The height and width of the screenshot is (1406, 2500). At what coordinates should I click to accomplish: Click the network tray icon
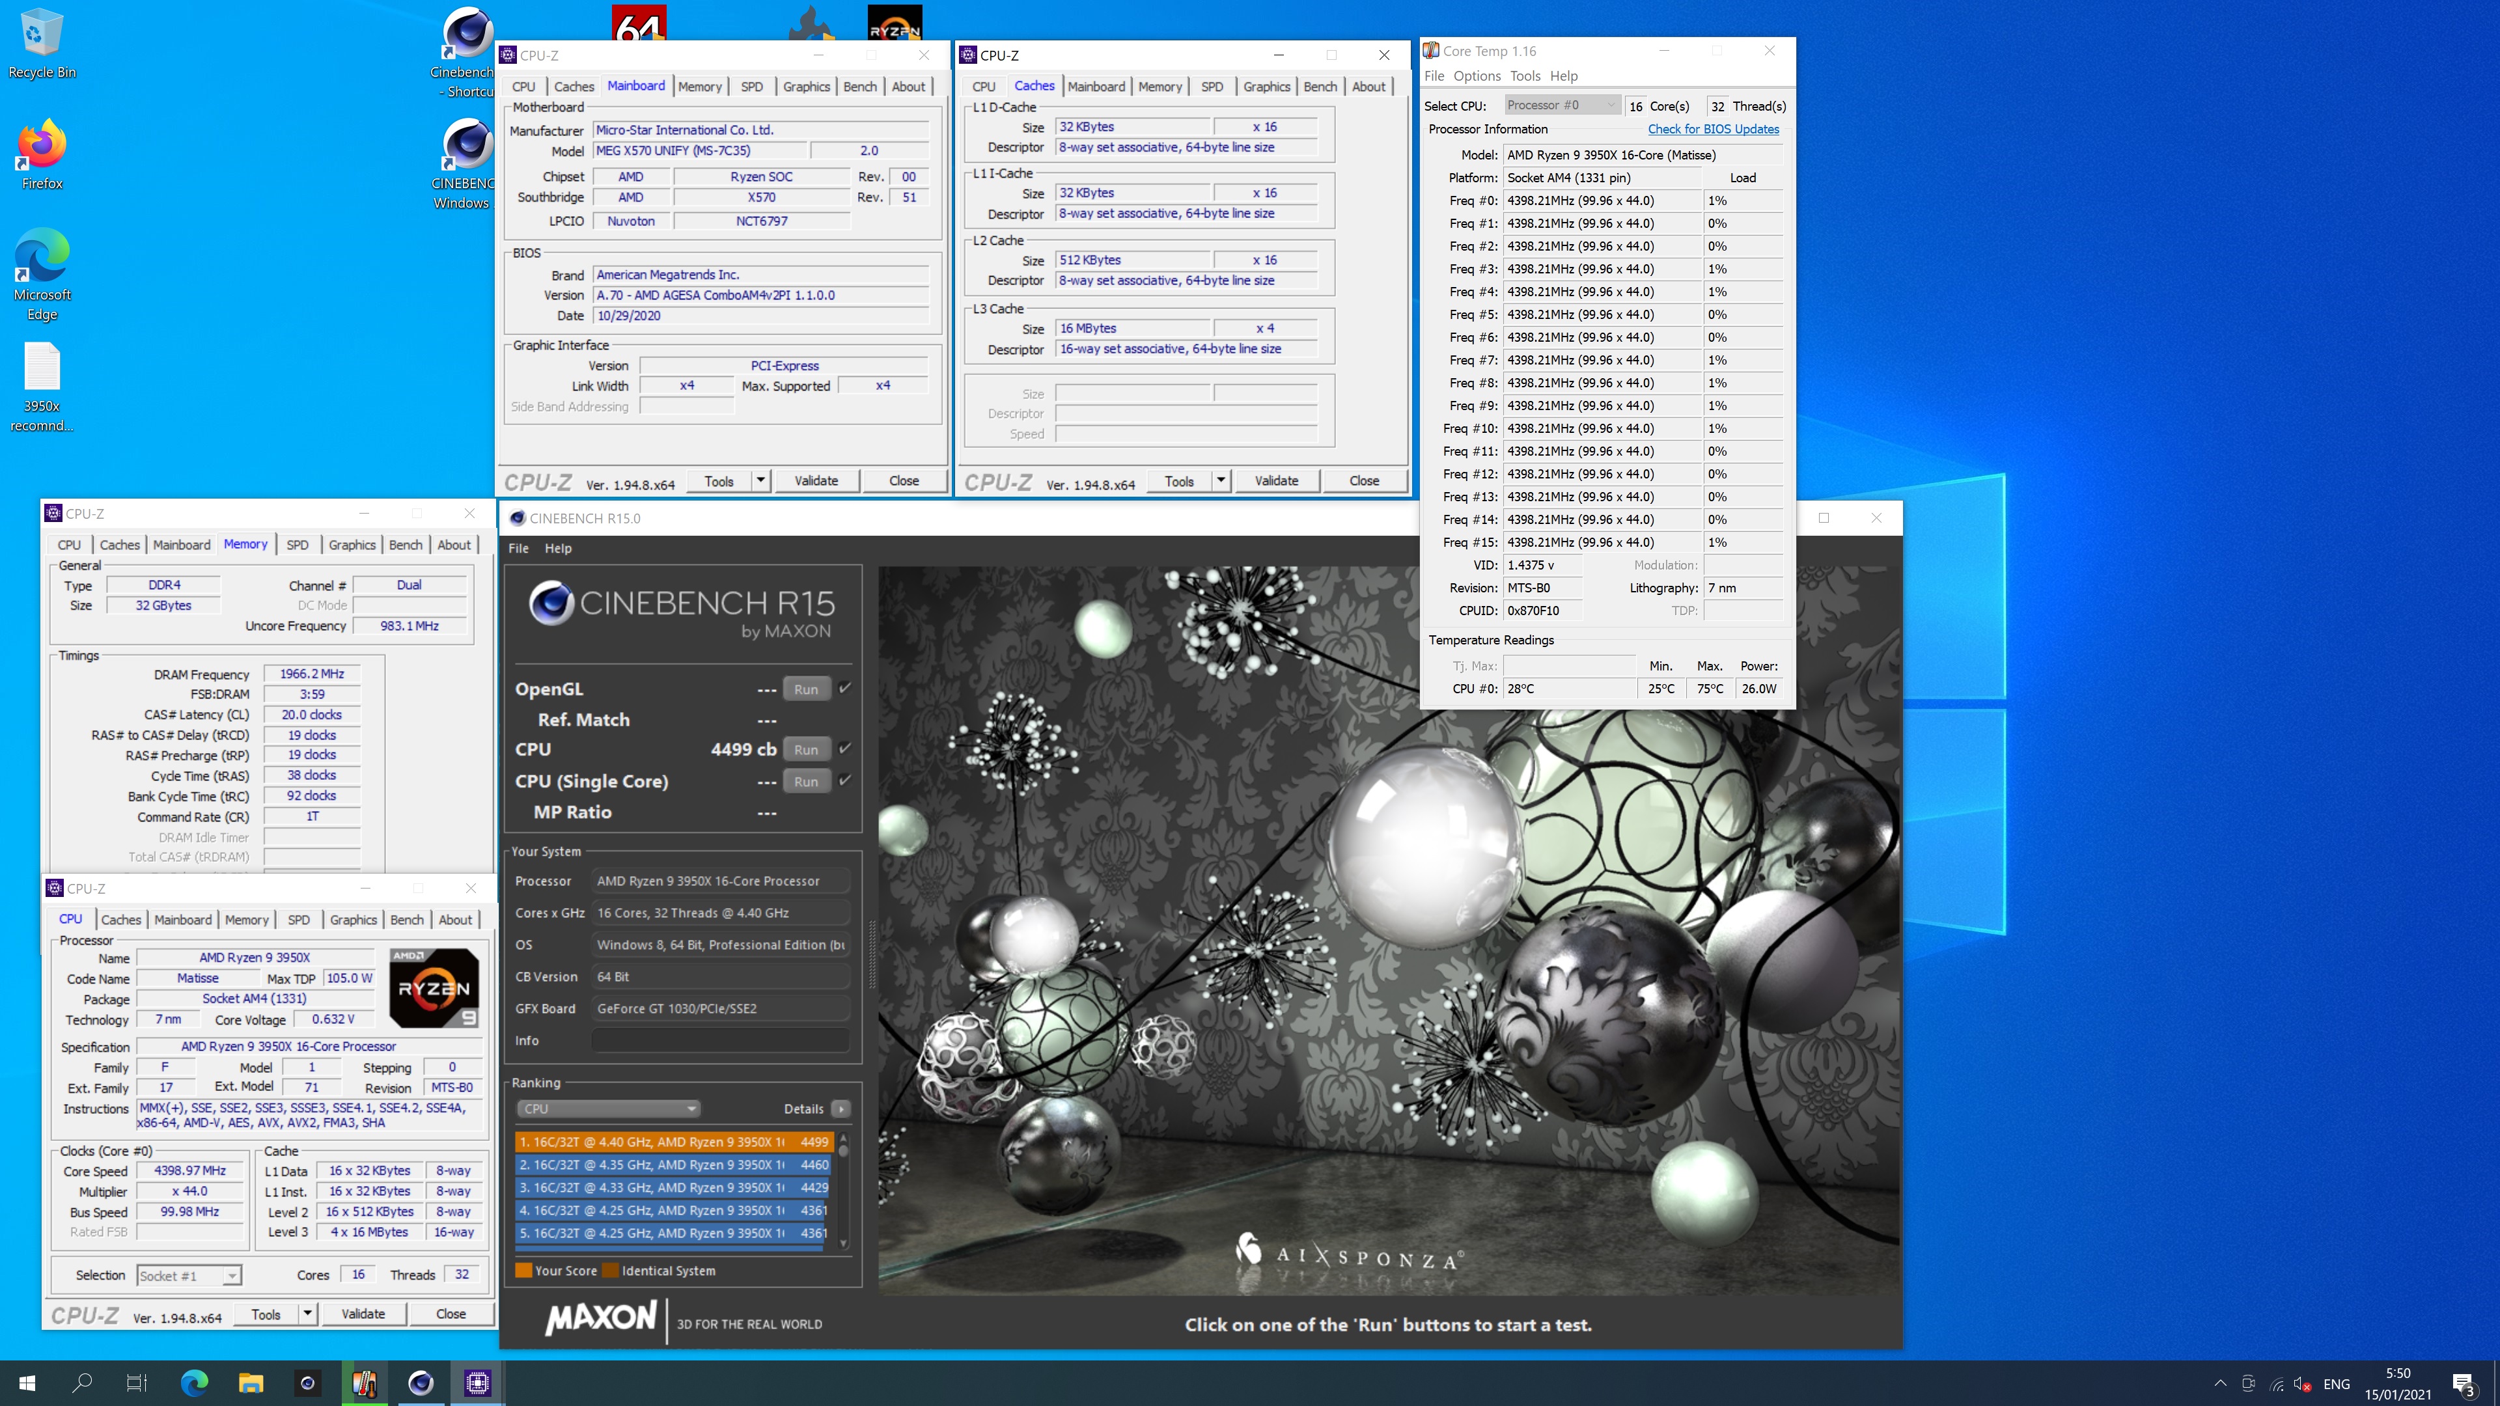(2277, 1385)
